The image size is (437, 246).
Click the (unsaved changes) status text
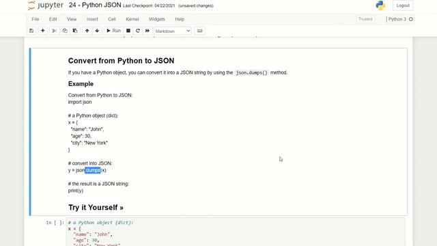pos(196,5)
